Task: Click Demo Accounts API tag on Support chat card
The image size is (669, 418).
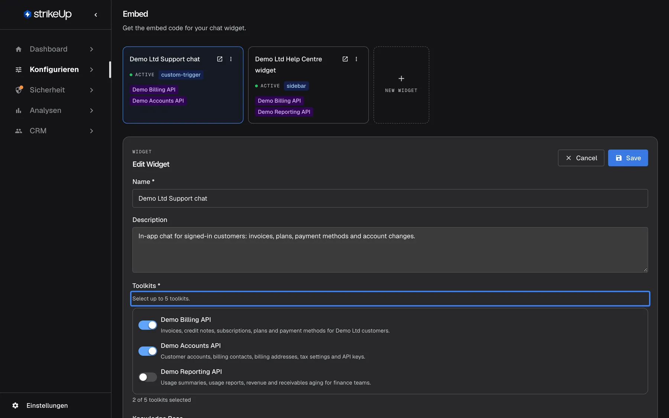Action: (158, 101)
